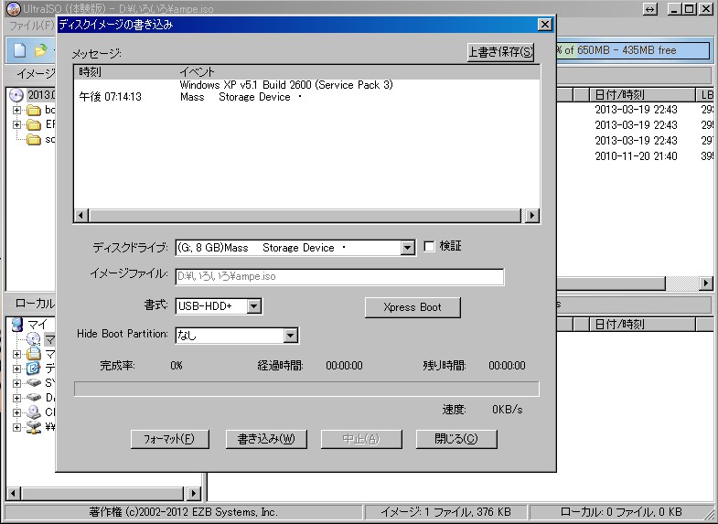718x524 pixels.
Task: Click the 上書き保存(S) save button
Action: click(500, 52)
